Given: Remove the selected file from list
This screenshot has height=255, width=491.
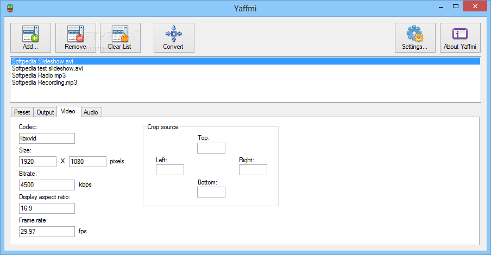Looking at the screenshot, I should 75,37.
